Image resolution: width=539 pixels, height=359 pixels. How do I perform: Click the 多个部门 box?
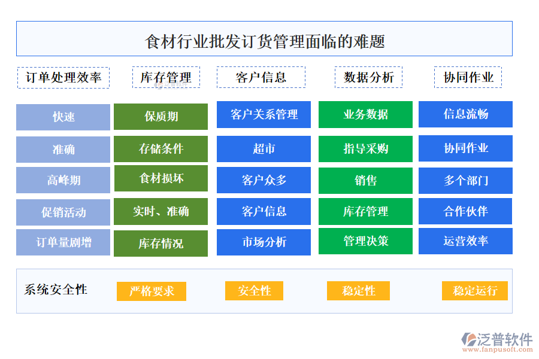[465, 181]
